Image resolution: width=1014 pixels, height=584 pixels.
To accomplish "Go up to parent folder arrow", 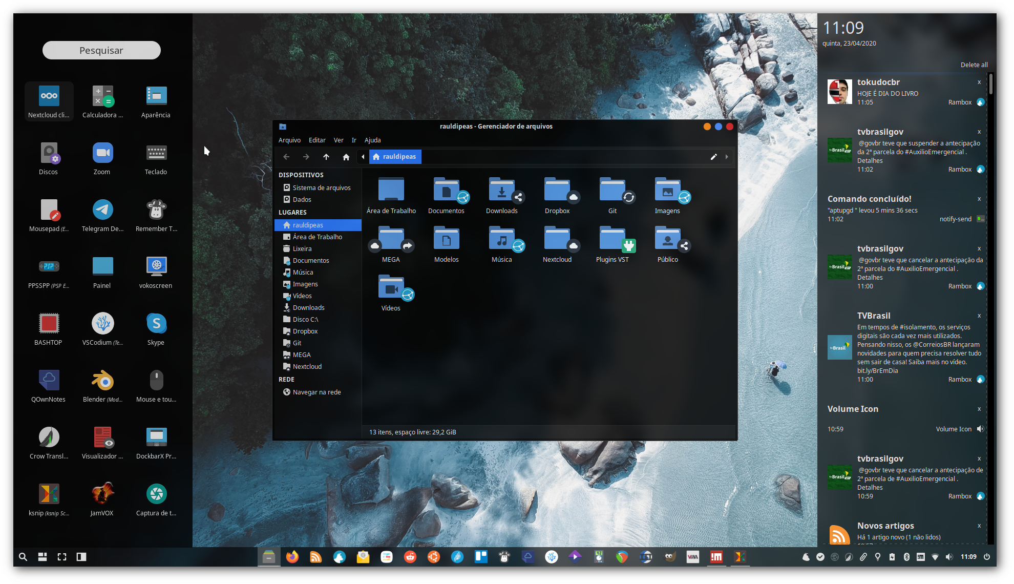I will (x=326, y=157).
